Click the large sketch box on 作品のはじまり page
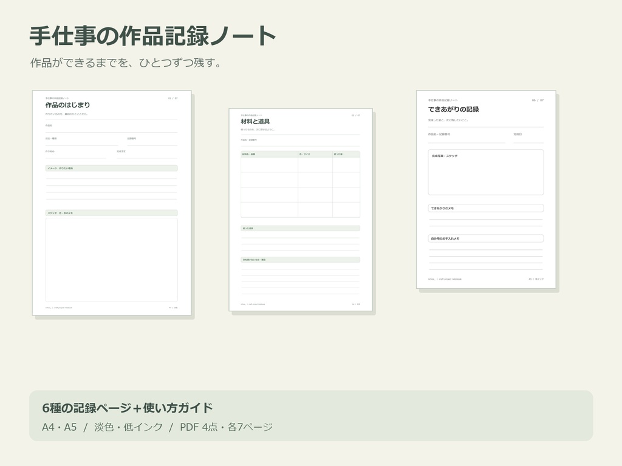 click(x=112, y=260)
